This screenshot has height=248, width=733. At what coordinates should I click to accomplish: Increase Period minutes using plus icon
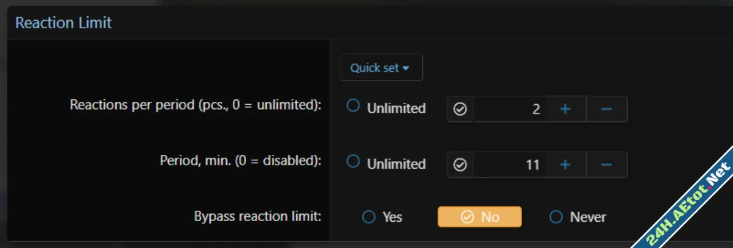(x=565, y=165)
